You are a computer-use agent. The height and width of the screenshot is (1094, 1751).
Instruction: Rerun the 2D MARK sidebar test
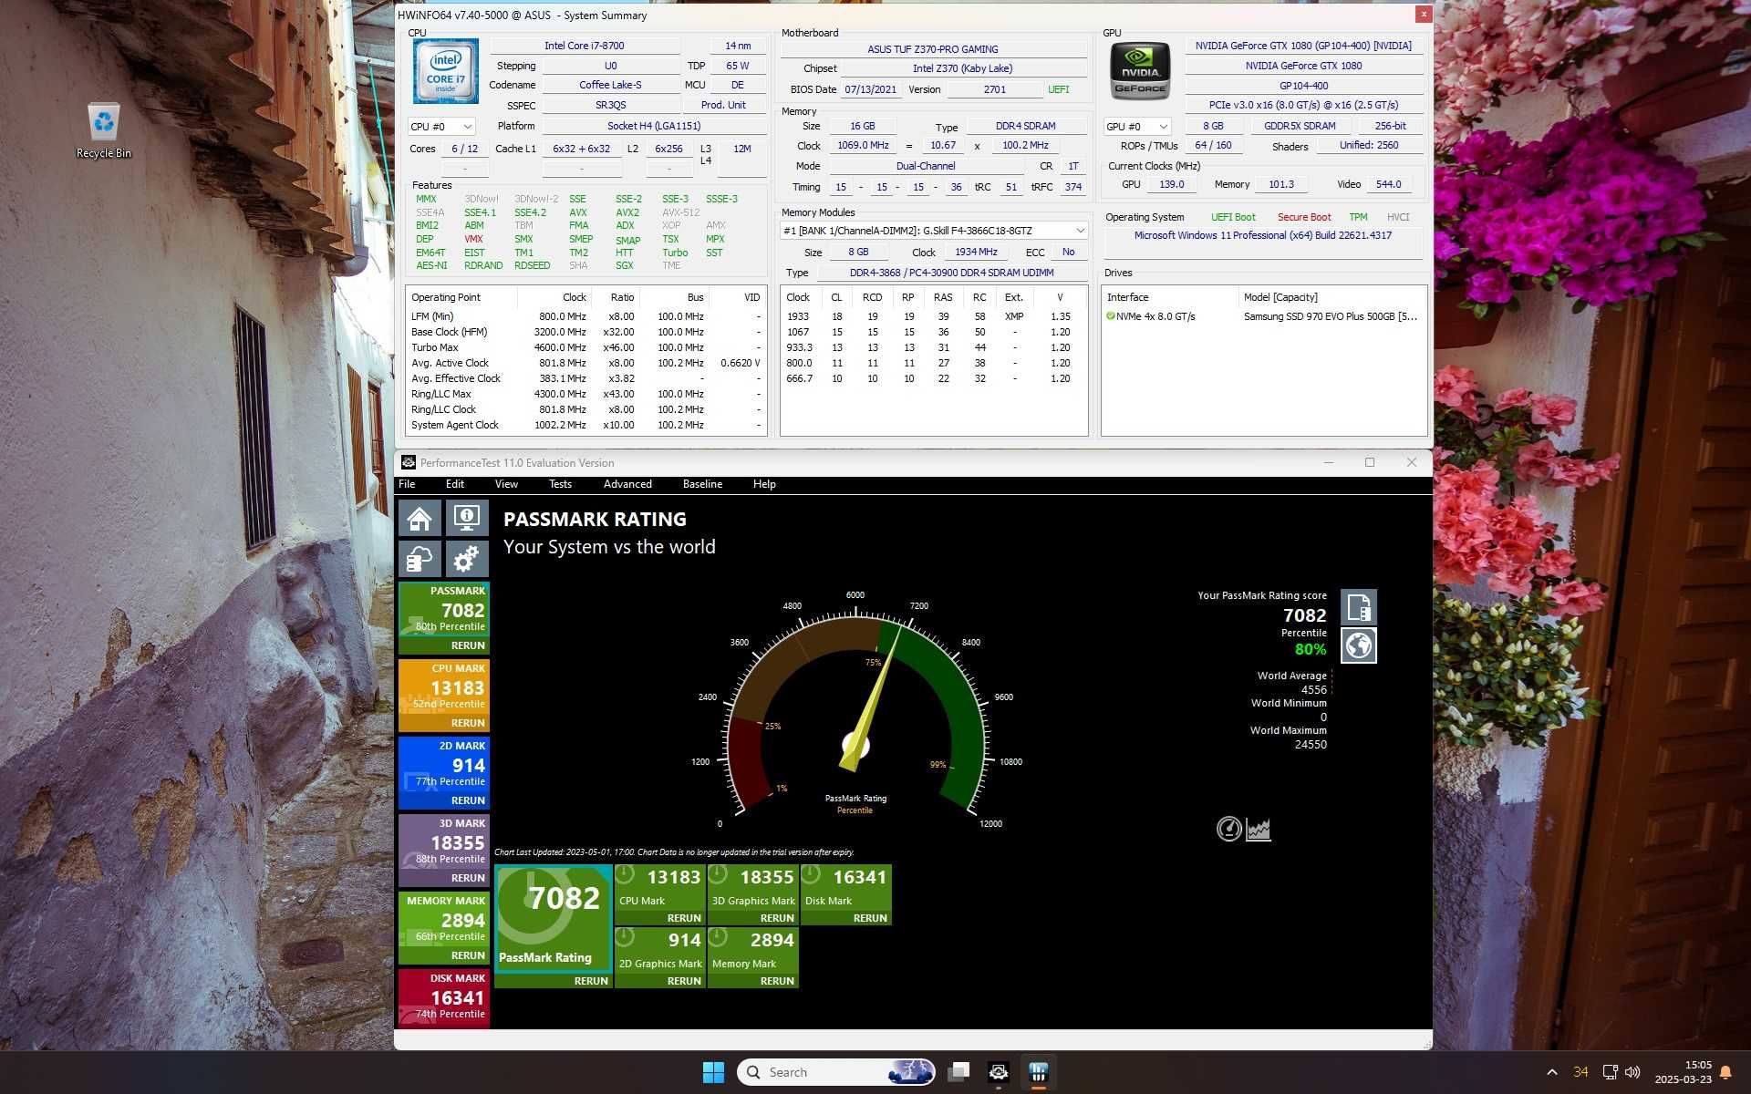pos(468,800)
